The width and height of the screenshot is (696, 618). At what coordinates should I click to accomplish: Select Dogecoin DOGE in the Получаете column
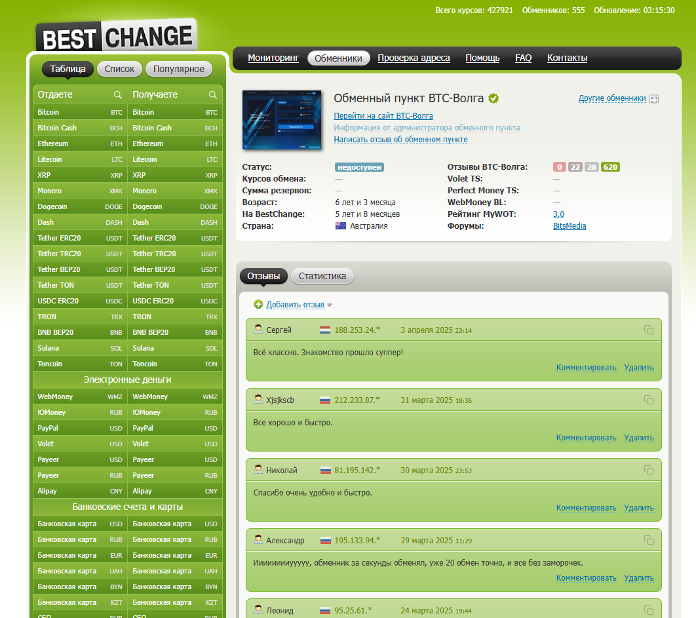point(175,207)
